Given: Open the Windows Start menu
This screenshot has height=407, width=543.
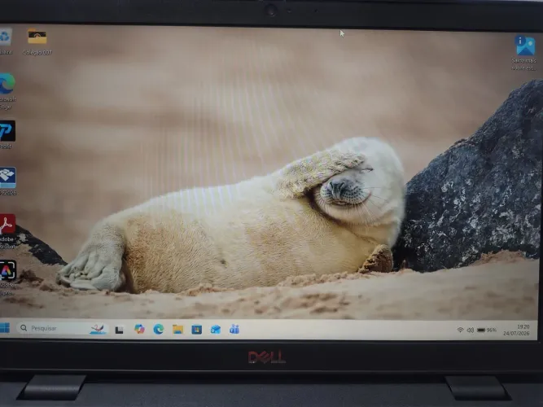Looking at the screenshot, I should click(x=5, y=327).
